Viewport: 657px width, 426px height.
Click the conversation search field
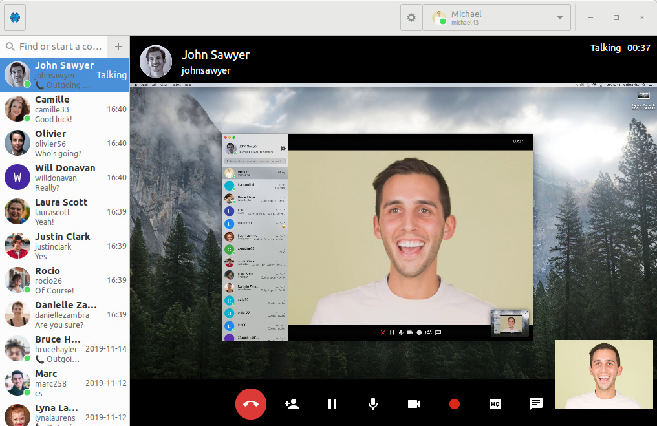[x=58, y=47]
